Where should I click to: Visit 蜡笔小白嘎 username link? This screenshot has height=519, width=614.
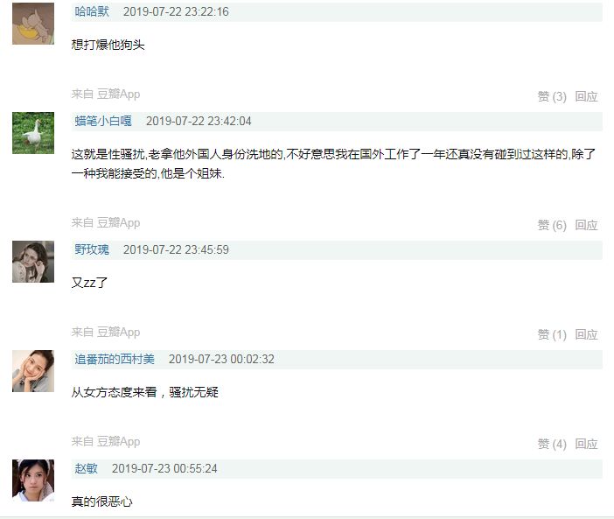103,121
